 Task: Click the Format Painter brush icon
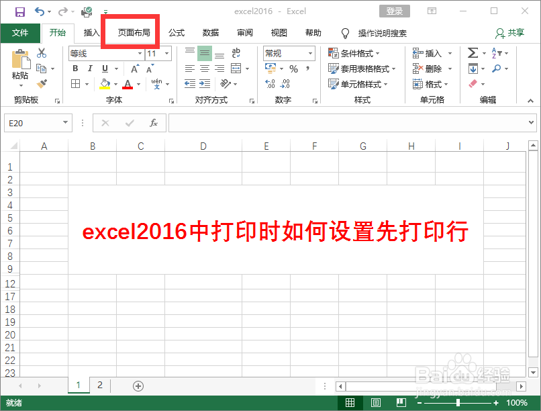point(42,83)
